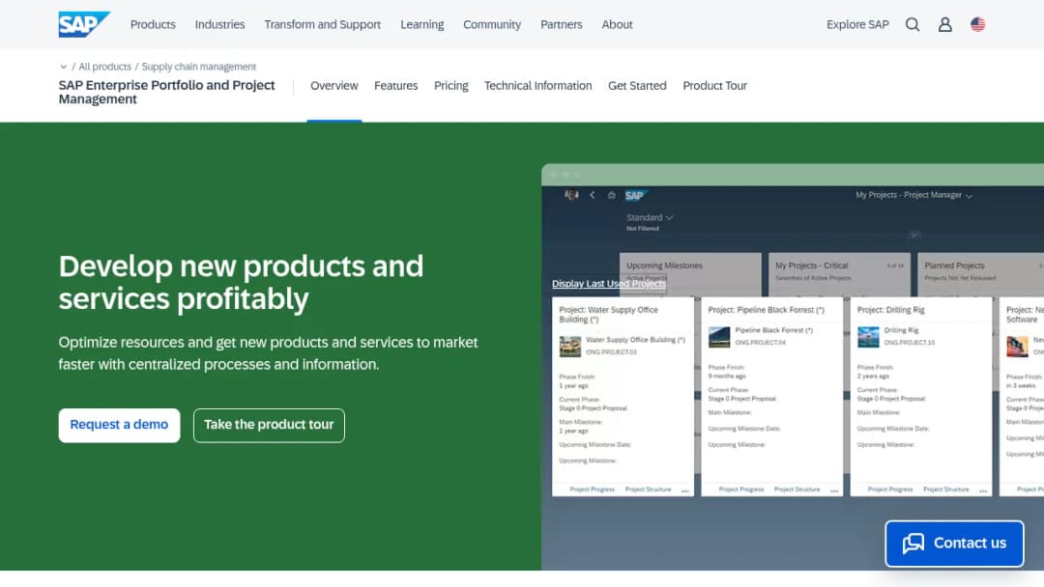The height and width of the screenshot is (587, 1044).
Task: Open more options on the Water Supply card
Action: [684, 489]
